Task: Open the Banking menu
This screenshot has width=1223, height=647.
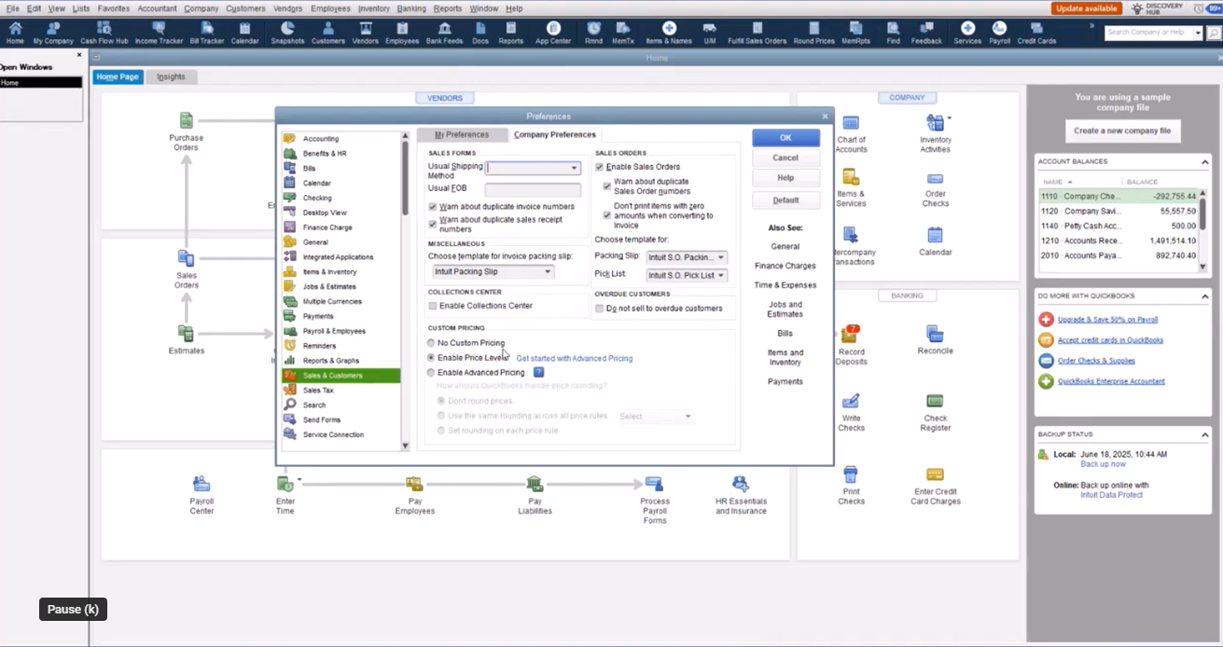Action: 410,8
